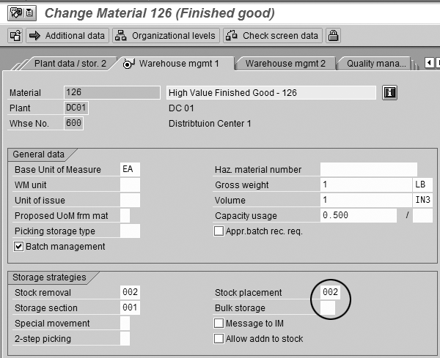Open Organizational levels
This screenshot has width=440, height=358.
coord(166,36)
